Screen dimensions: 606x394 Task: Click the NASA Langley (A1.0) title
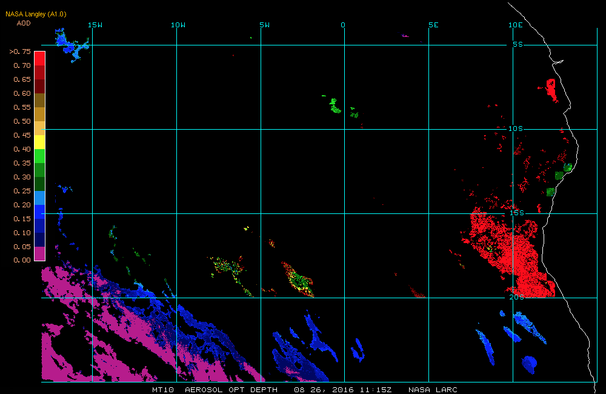36,15
